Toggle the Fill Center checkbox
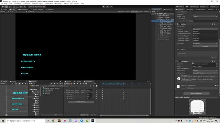The image size is (220, 123). 194,18
